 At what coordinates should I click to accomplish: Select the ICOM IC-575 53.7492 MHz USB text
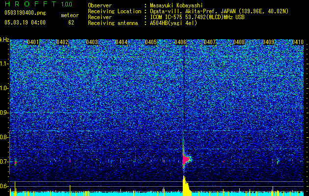click(197, 17)
